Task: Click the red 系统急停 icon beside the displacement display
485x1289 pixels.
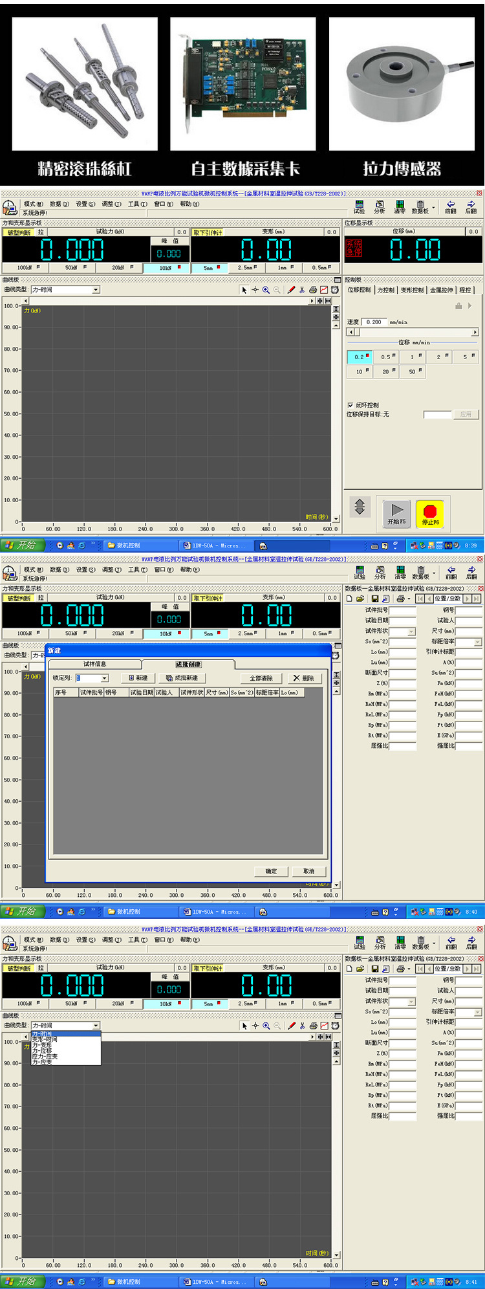Action: (354, 248)
